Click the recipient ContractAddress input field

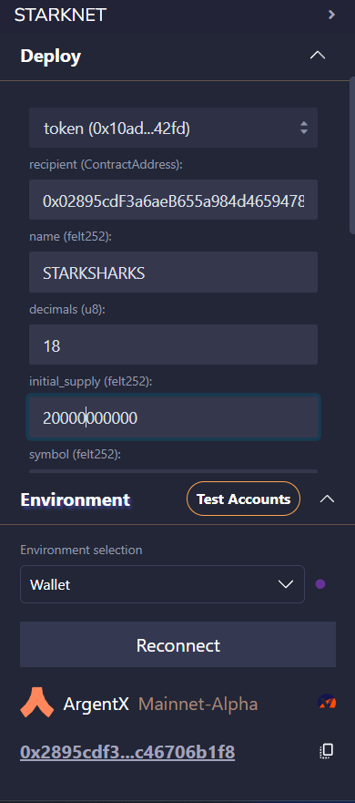(174, 200)
